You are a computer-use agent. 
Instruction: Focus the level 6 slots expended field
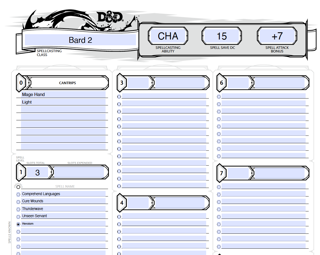tap(280, 83)
